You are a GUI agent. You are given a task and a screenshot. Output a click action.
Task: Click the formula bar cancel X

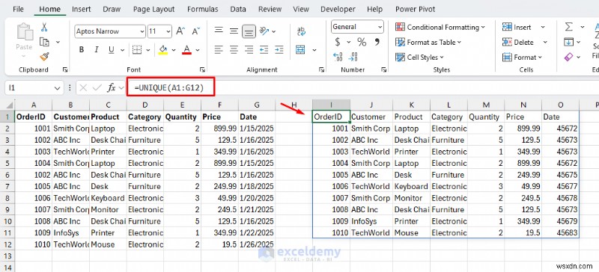tap(84, 87)
